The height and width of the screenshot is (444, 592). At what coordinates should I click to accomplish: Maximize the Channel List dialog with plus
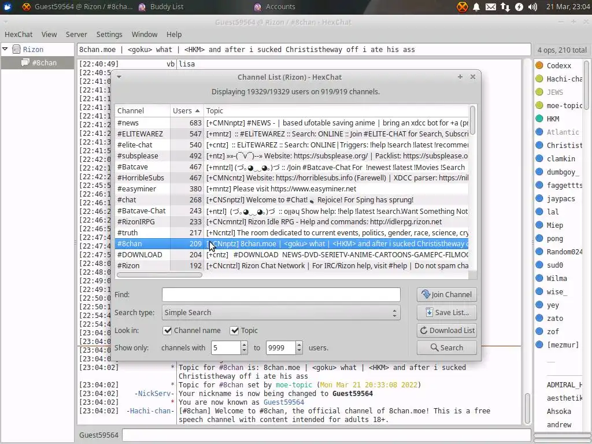click(x=460, y=77)
